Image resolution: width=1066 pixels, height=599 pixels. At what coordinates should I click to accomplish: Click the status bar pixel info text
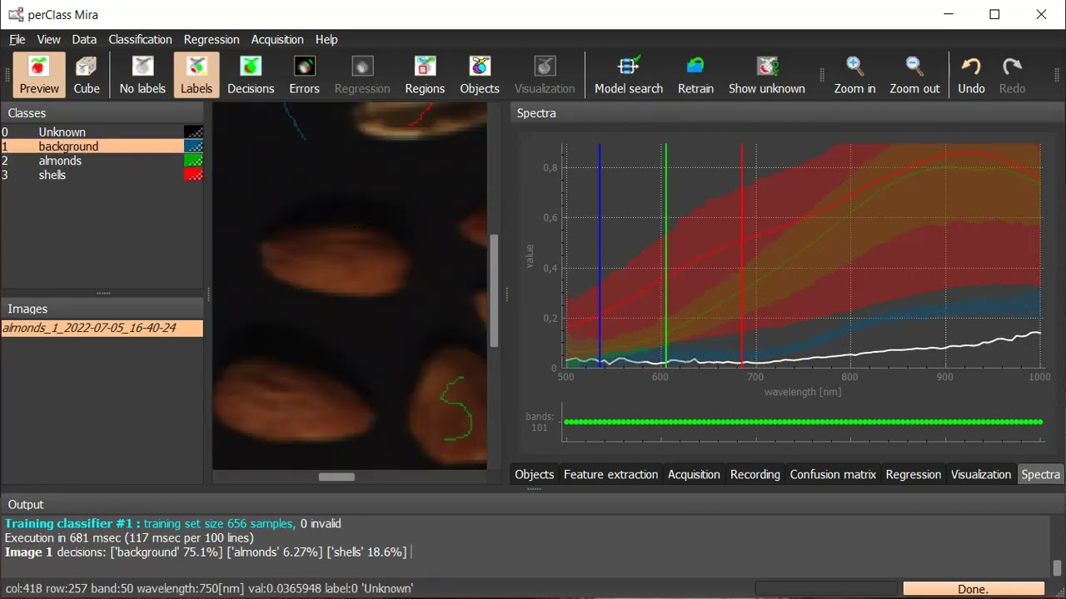pyautogui.click(x=209, y=588)
